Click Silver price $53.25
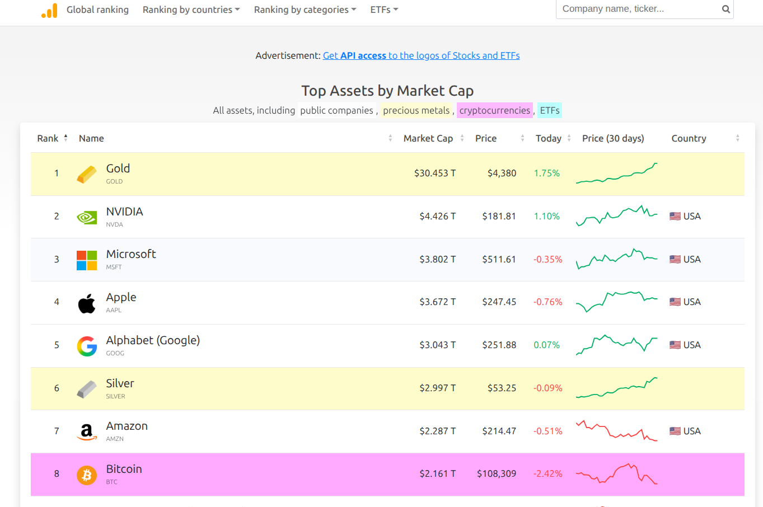This screenshot has height=507, width=763. tap(502, 388)
